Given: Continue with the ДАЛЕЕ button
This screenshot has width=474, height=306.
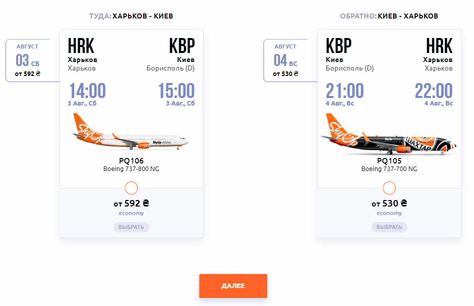Looking at the screenshot, I should point(233,285).
